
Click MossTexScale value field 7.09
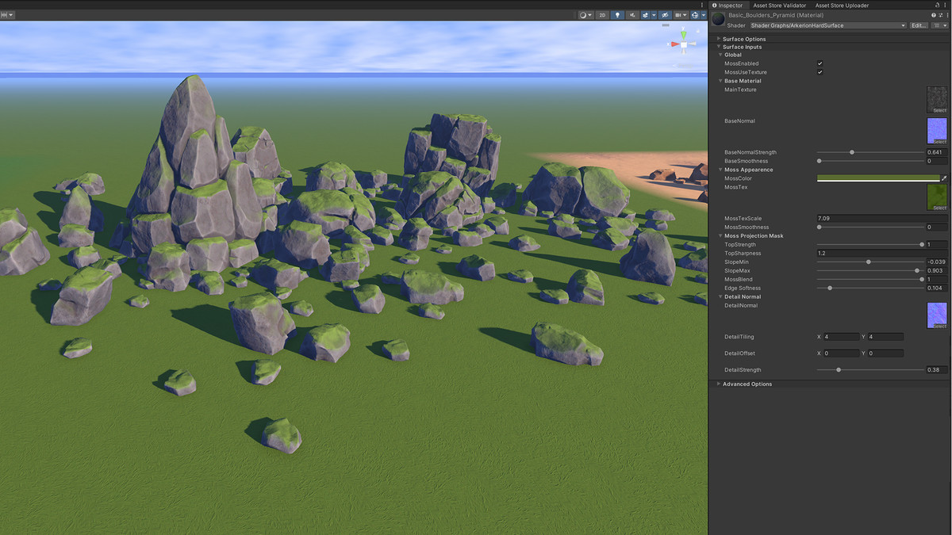coord(882,218)
